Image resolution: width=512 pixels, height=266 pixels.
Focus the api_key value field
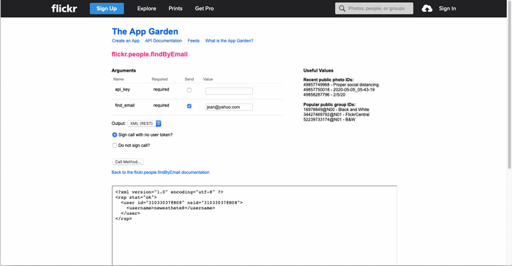[229, 91]
